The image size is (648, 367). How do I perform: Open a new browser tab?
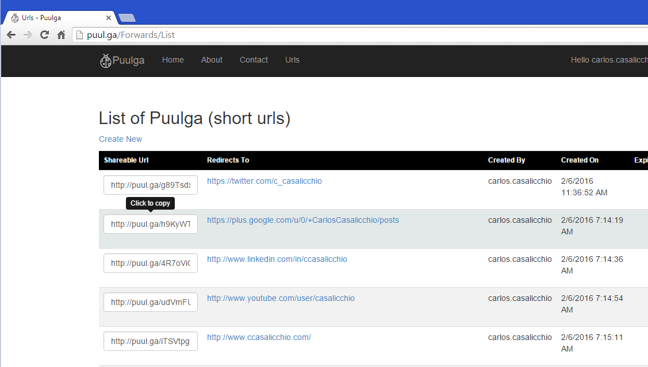(127, 18)
